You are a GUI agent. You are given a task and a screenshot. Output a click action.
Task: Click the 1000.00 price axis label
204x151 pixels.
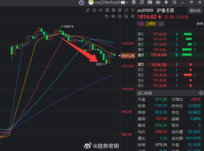(x=128, y=89)
